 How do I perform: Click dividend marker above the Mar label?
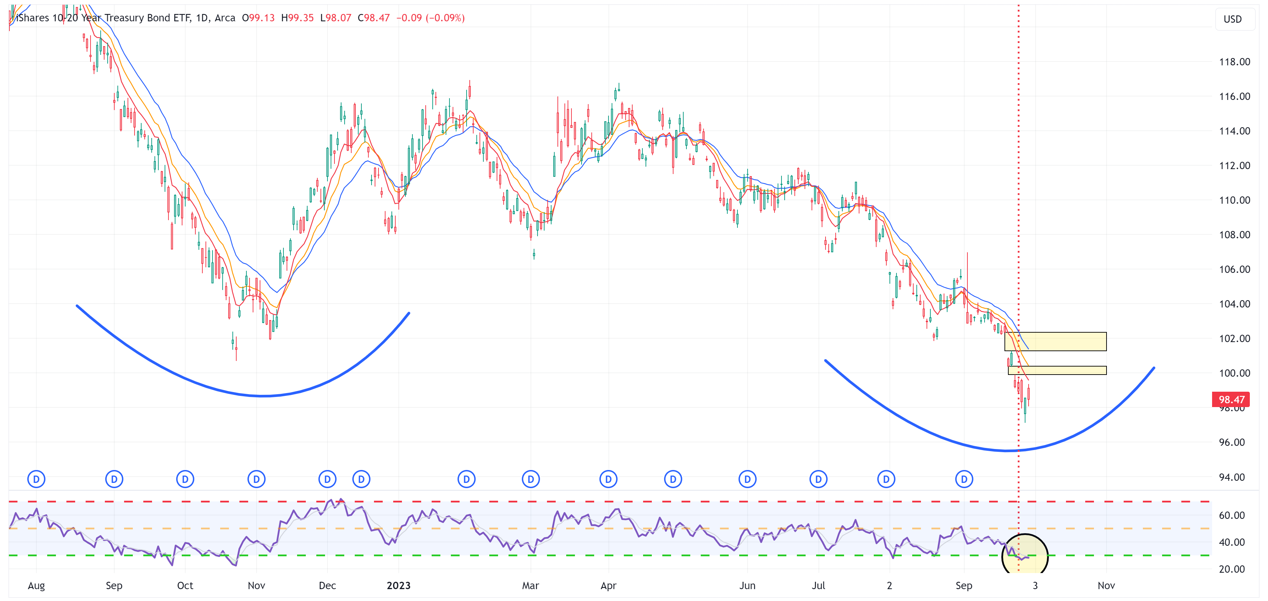[x=531, y=478]
